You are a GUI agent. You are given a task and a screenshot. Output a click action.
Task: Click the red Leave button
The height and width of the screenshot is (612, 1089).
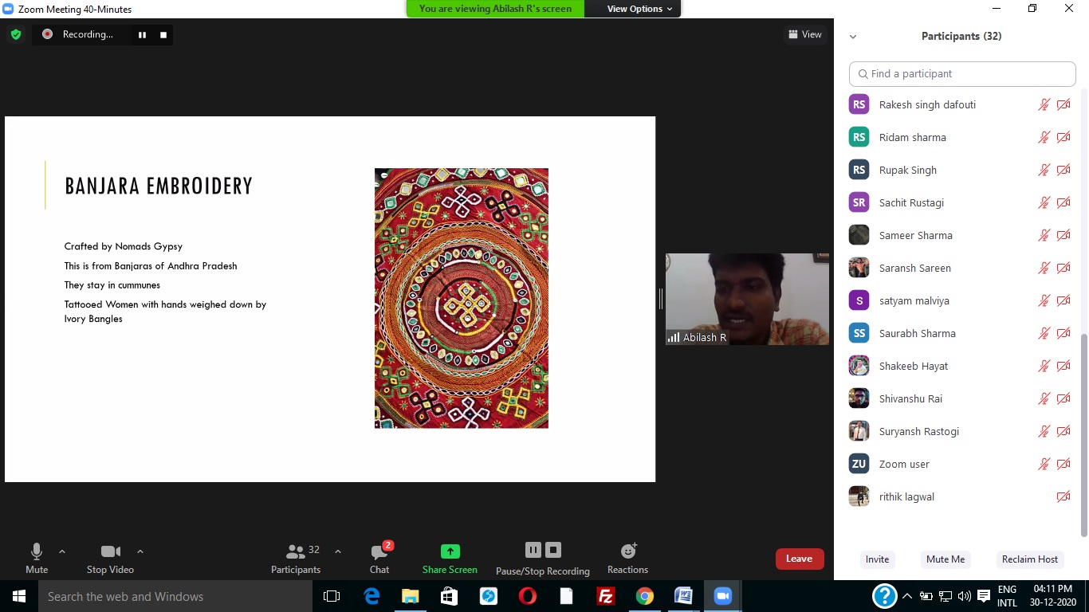(x=799, y=559)
